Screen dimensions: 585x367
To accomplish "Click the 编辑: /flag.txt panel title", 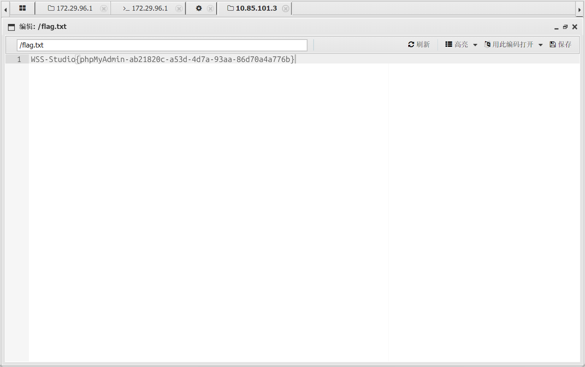I will [x=43, y=27].
